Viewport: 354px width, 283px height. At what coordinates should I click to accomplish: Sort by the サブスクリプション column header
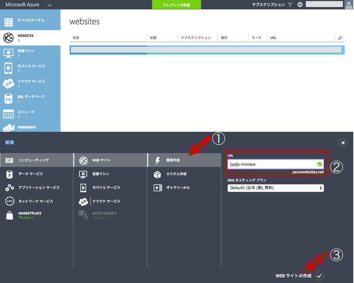196,38
